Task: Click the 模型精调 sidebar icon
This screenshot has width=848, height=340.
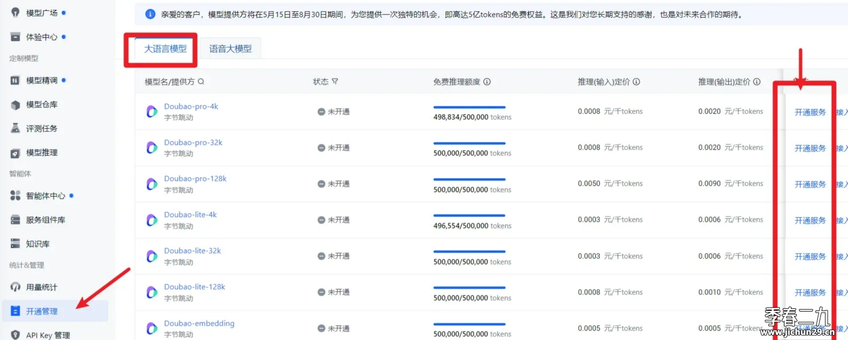Action: 15,80
